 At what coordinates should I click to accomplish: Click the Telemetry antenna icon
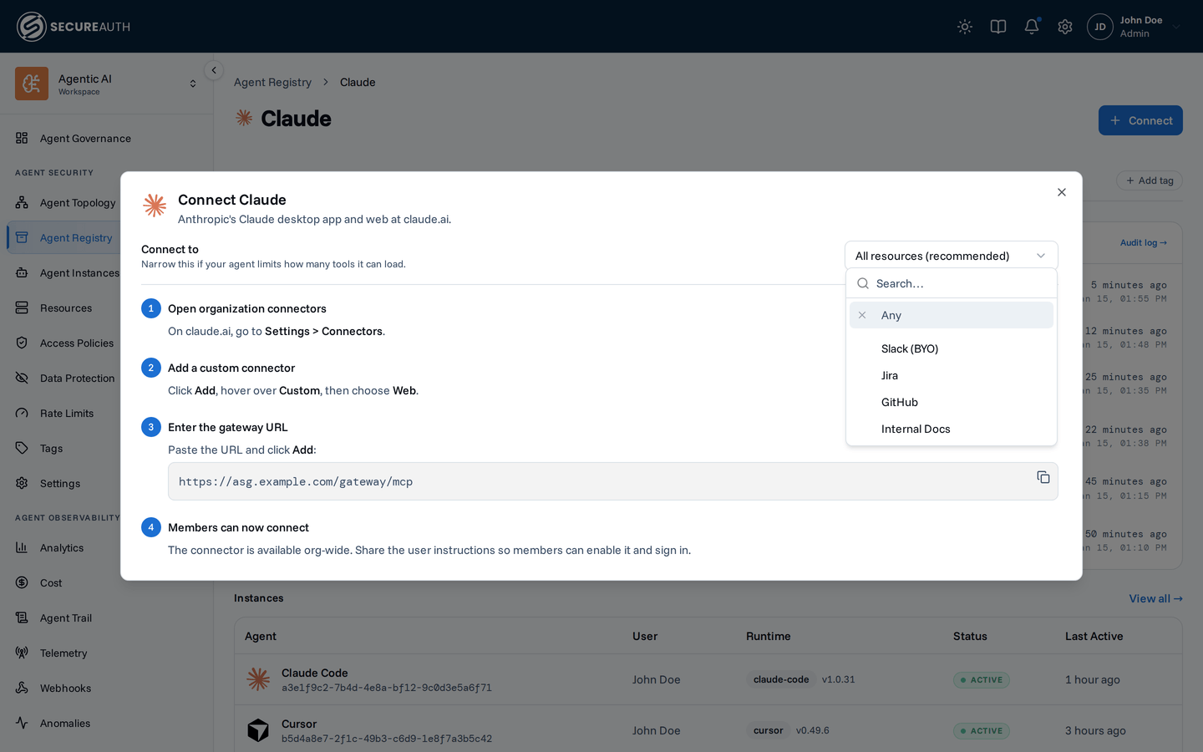pyautogui.click(x=22, y=653)
